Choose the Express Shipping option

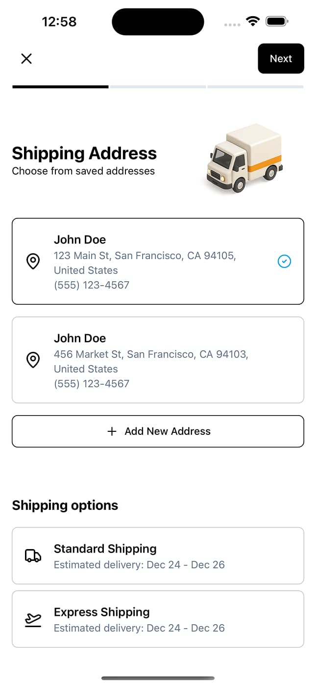click(158, 619)
